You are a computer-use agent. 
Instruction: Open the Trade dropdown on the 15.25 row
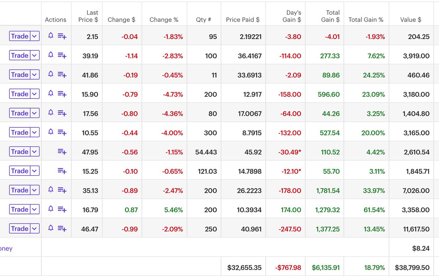click(35, 170)
